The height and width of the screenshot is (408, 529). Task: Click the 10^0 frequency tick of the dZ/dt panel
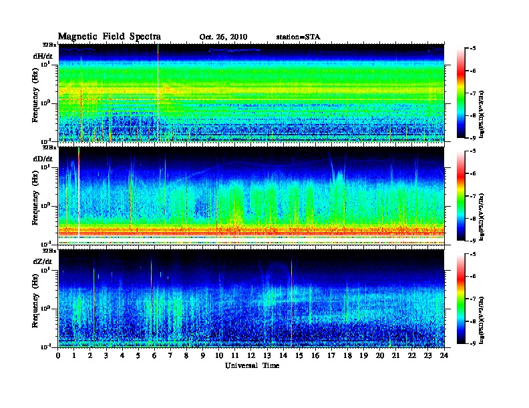46,309
